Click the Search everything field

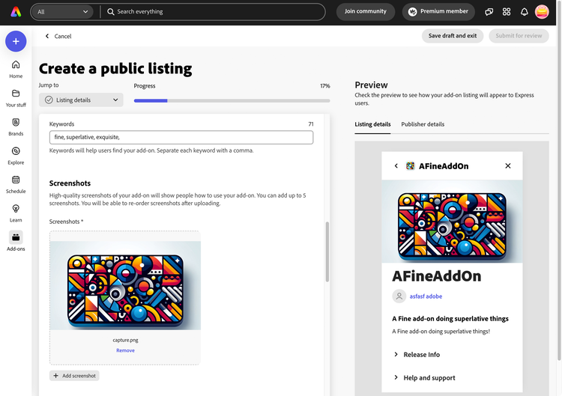pyautogui.click(x=214, y=12)
